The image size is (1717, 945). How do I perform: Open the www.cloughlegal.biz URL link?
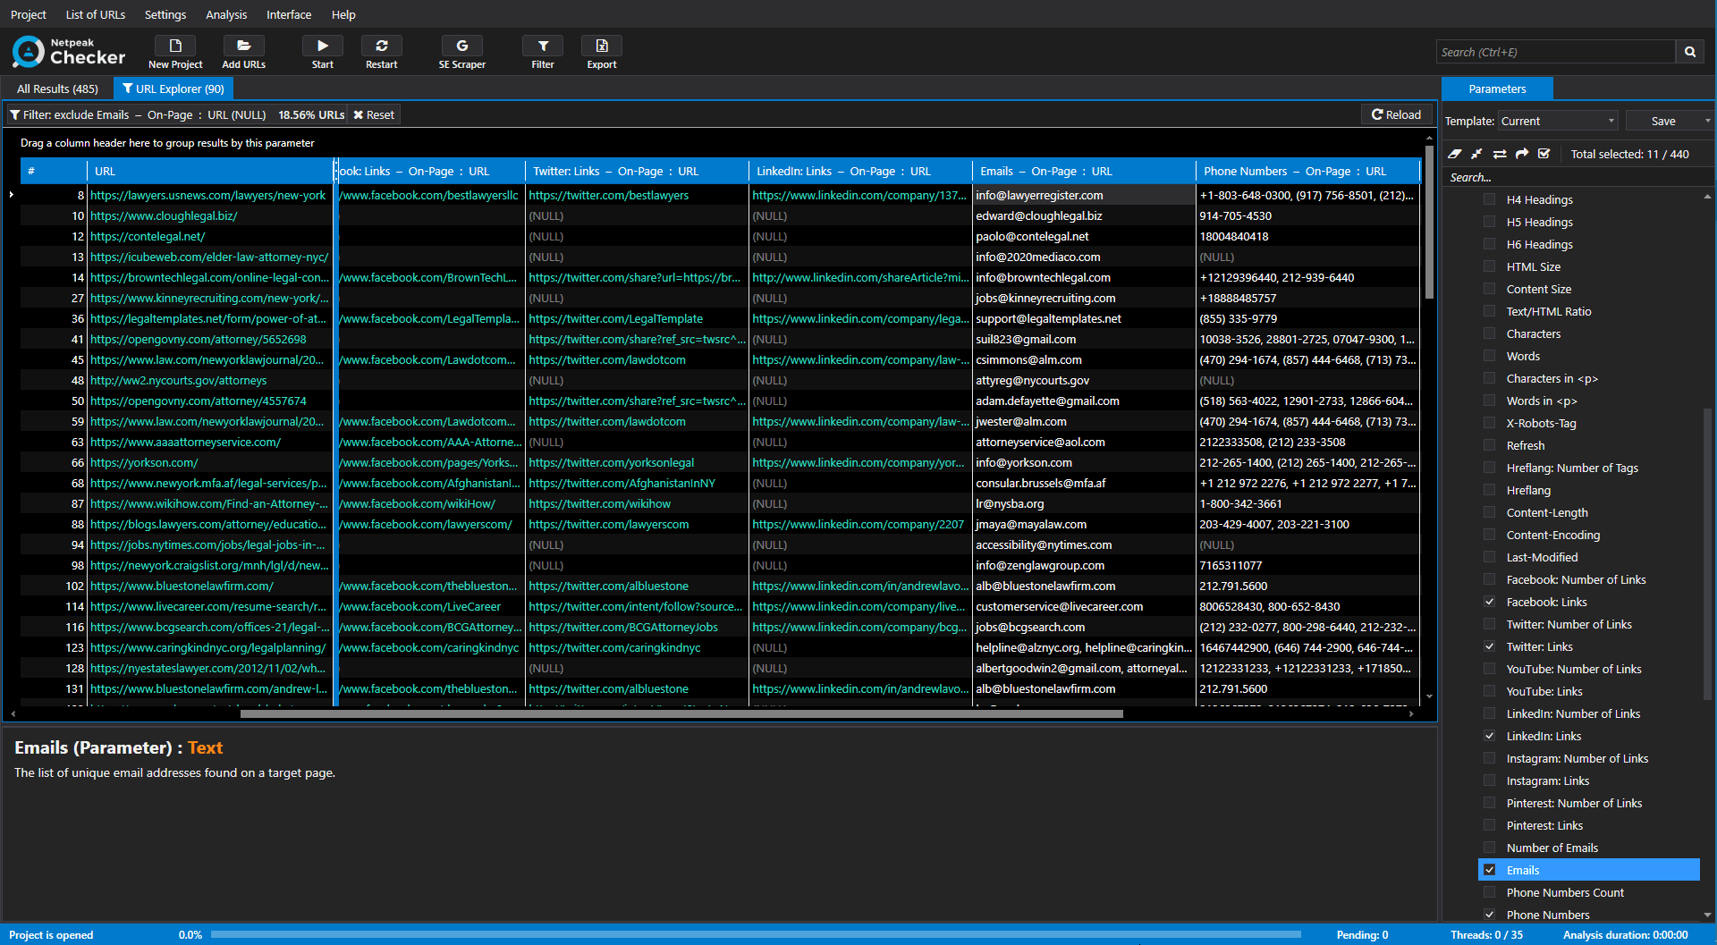click(x=164, y=215)
